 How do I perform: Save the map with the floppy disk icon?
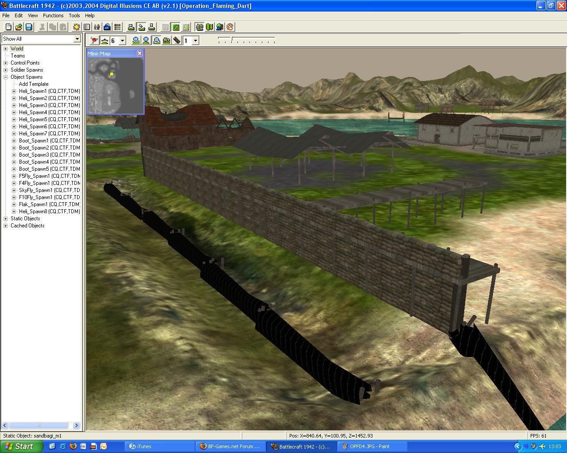29,27
